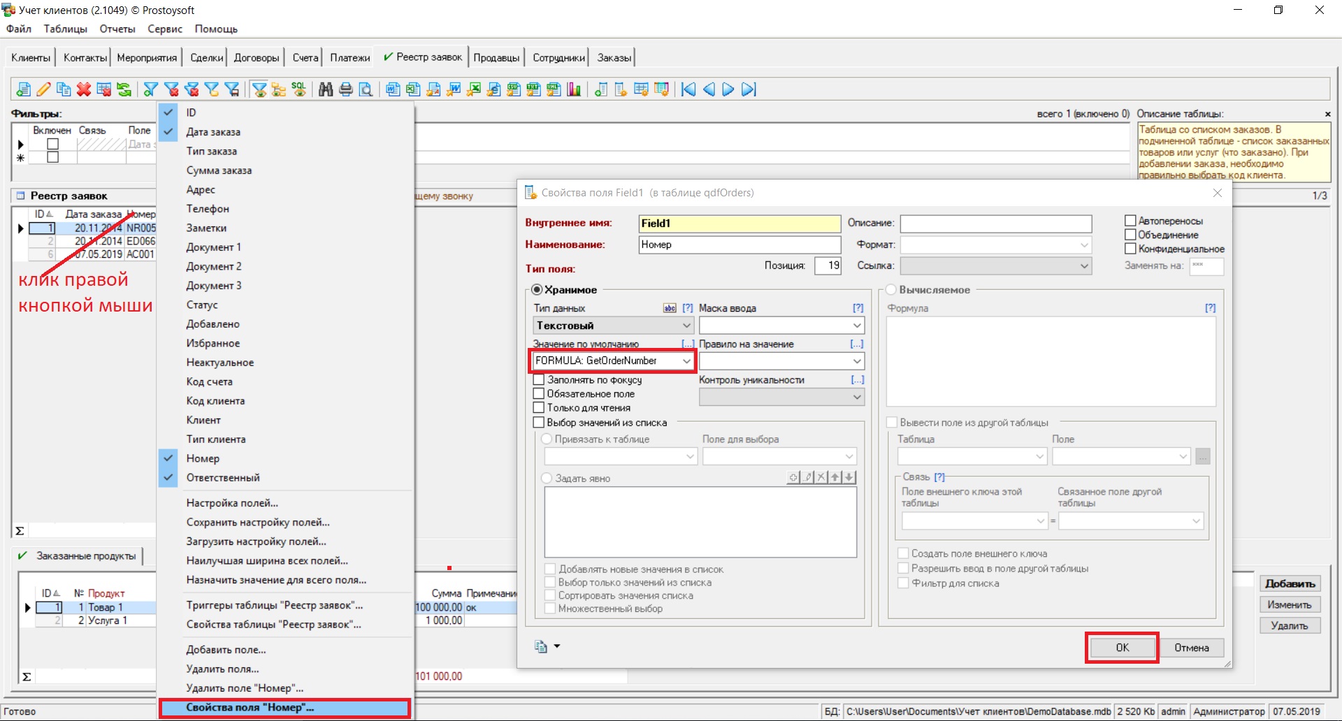Viewport: 1342px width, 721px height.
Task: Click the print preview magnifier icon
Action: (366, 89)
